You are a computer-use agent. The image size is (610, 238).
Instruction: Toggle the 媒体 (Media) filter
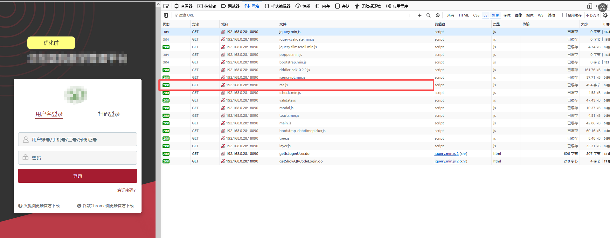[x=530, y=15]
